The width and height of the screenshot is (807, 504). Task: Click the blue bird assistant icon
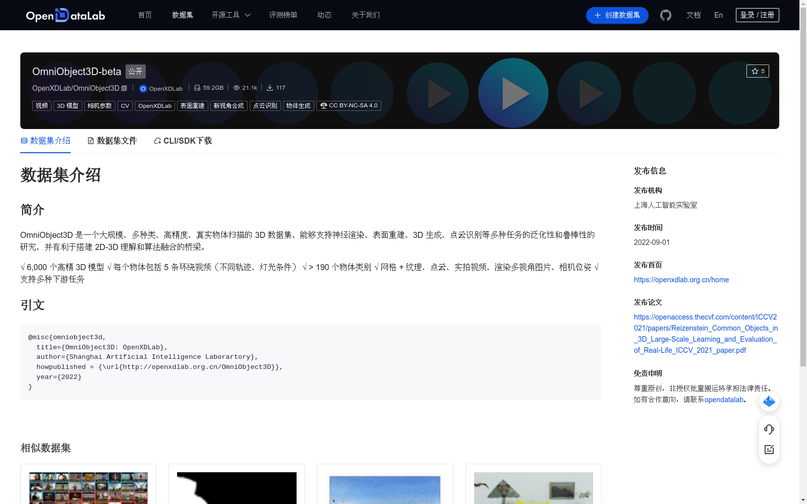pos(769,401)
